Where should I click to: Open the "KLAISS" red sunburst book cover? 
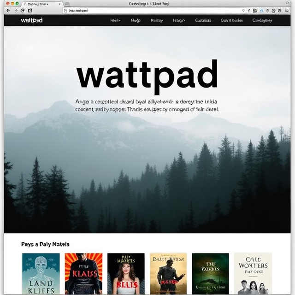pyautogui.click(x=83, y=274)
